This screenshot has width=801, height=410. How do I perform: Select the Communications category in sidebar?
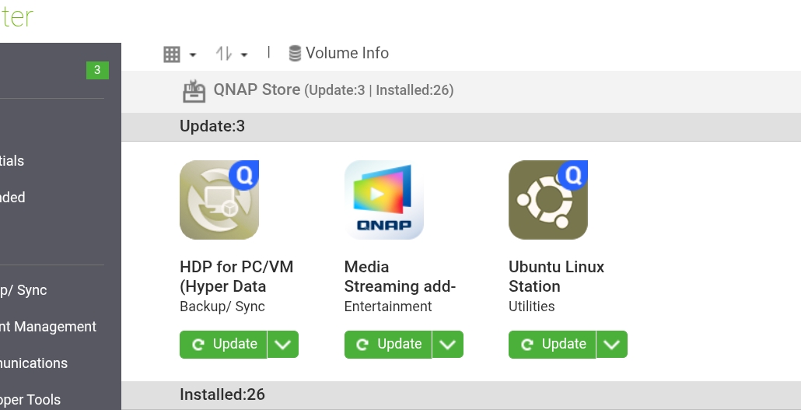(34, 363)
